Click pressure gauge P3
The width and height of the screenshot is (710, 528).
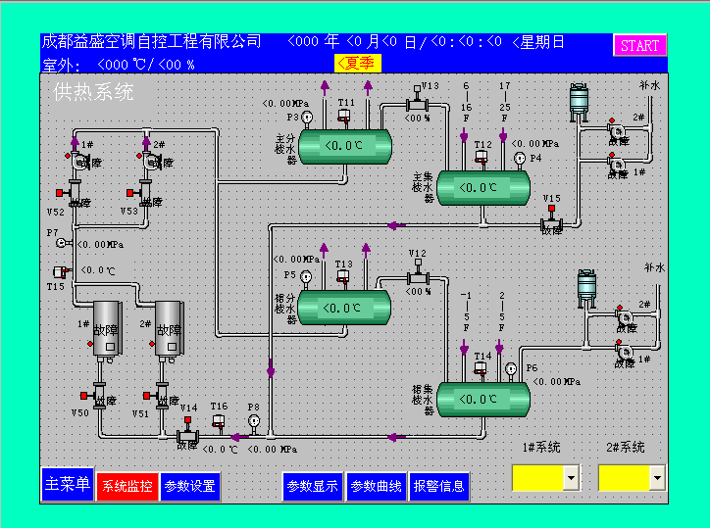307,119
